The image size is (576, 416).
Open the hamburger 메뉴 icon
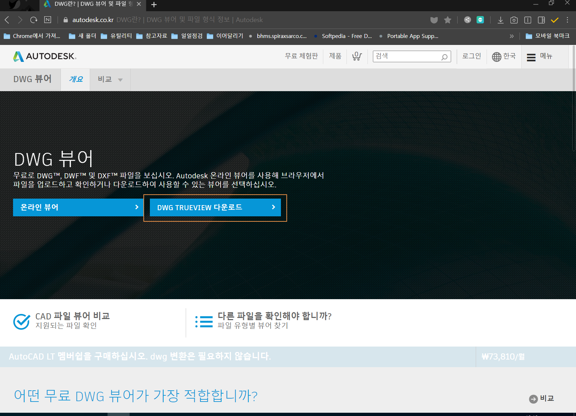531,57
